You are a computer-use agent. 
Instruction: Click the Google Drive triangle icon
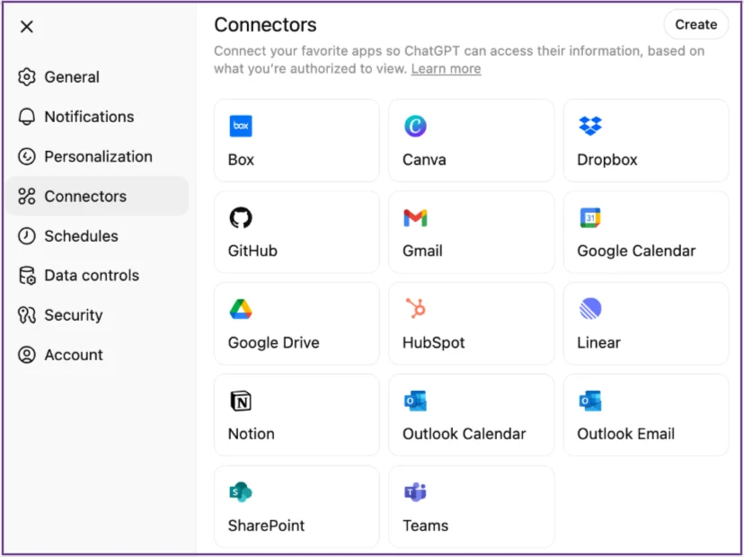(241, 310)
